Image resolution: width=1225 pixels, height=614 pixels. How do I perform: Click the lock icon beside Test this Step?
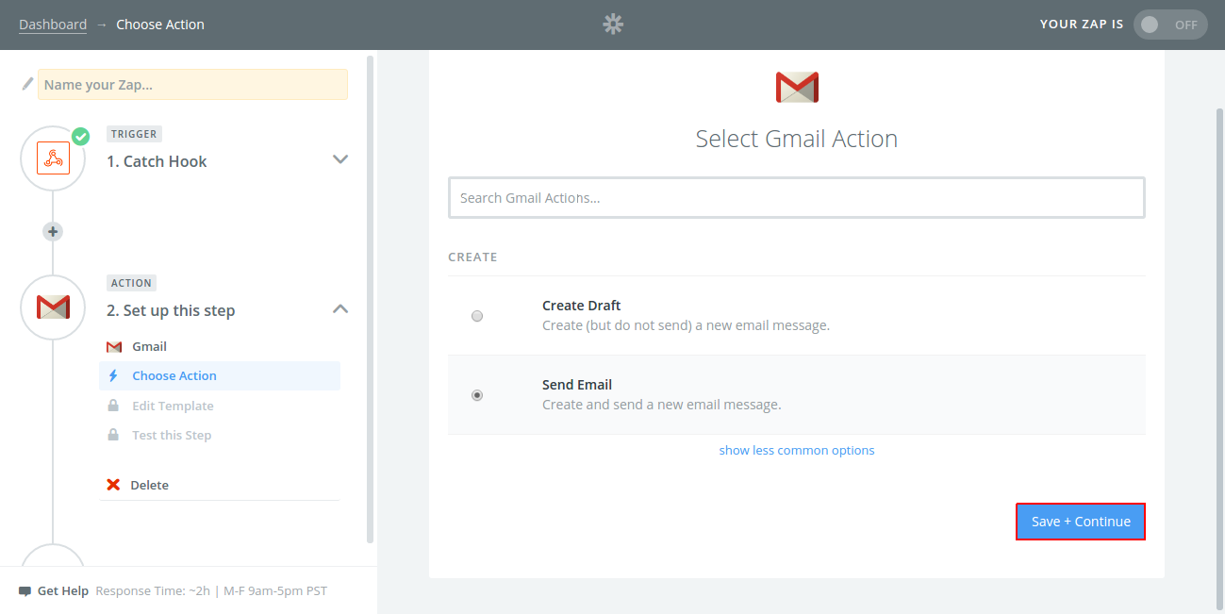tap(113, 435)
